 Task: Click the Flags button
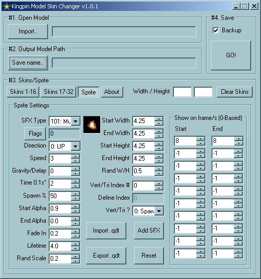pos(35,134)
